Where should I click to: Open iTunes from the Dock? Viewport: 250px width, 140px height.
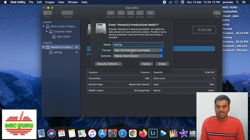click(92, 133)
